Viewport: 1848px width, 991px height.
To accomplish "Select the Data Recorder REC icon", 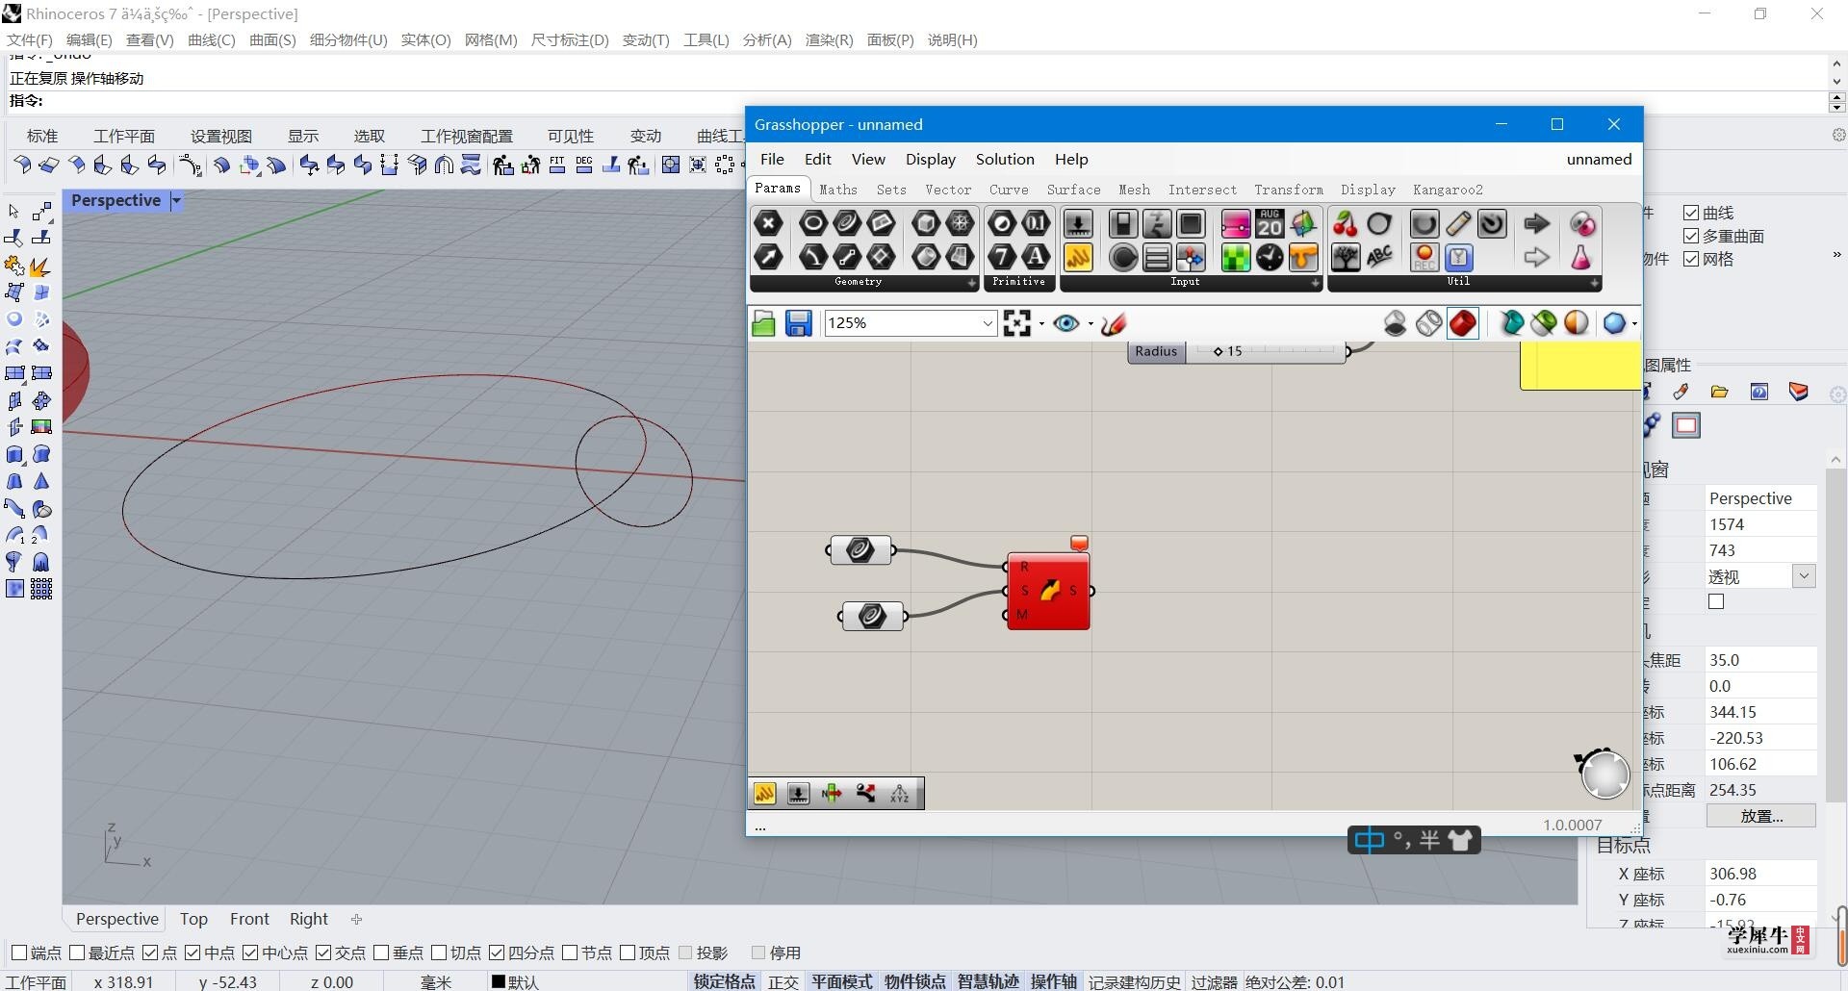I will (1424, 257).
